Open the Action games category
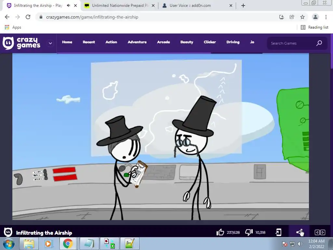Image resolution: width=333 pixels, height=250 pixels. coord(111,42)
